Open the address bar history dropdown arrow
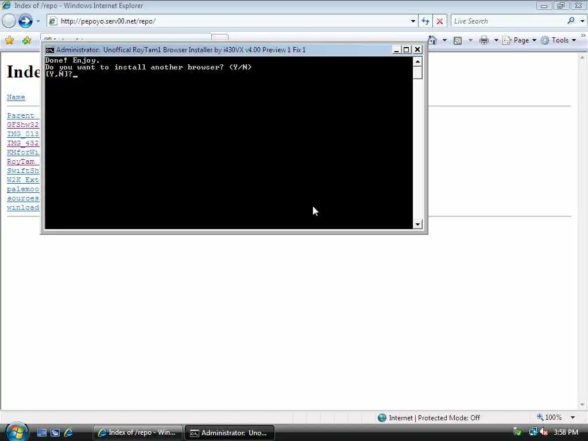The height and width of the screenshot is (441, 588). point(413,21)
